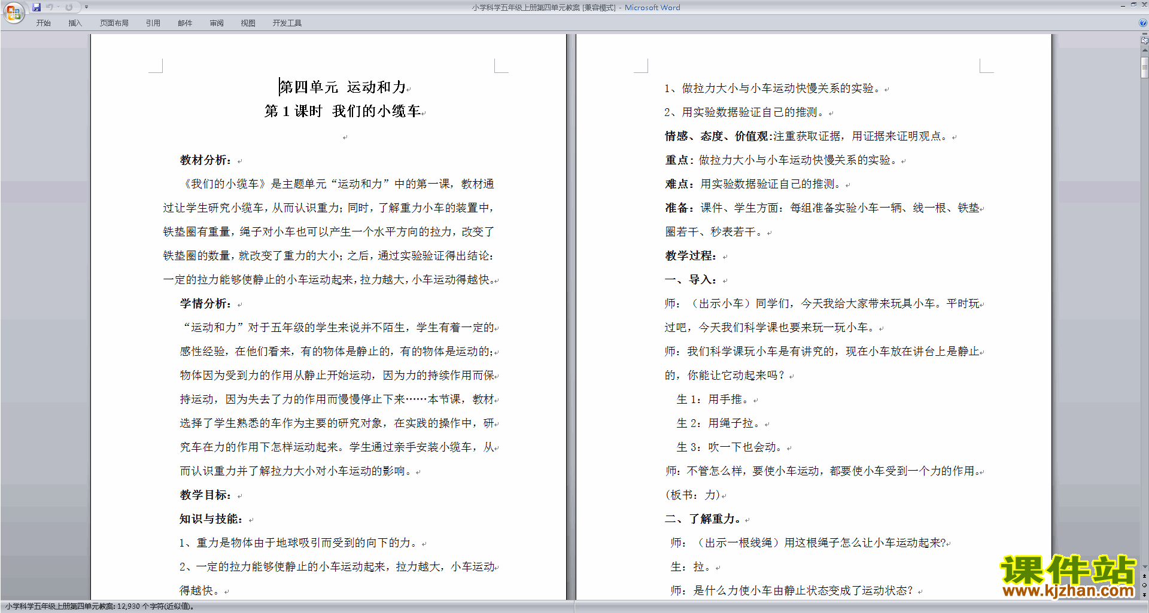Image resolution: width=1149 pixels, height=613 pixels.
Task: Open the 邮件 ribbon tab
Action: (x=185, y=23)
